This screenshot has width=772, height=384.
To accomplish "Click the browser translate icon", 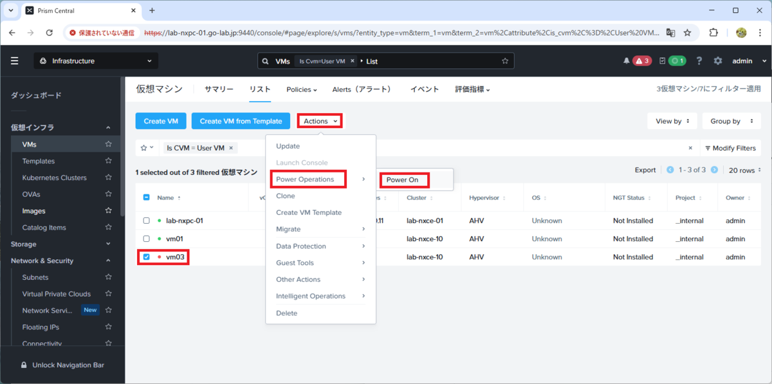I will (x=671, y=32).
